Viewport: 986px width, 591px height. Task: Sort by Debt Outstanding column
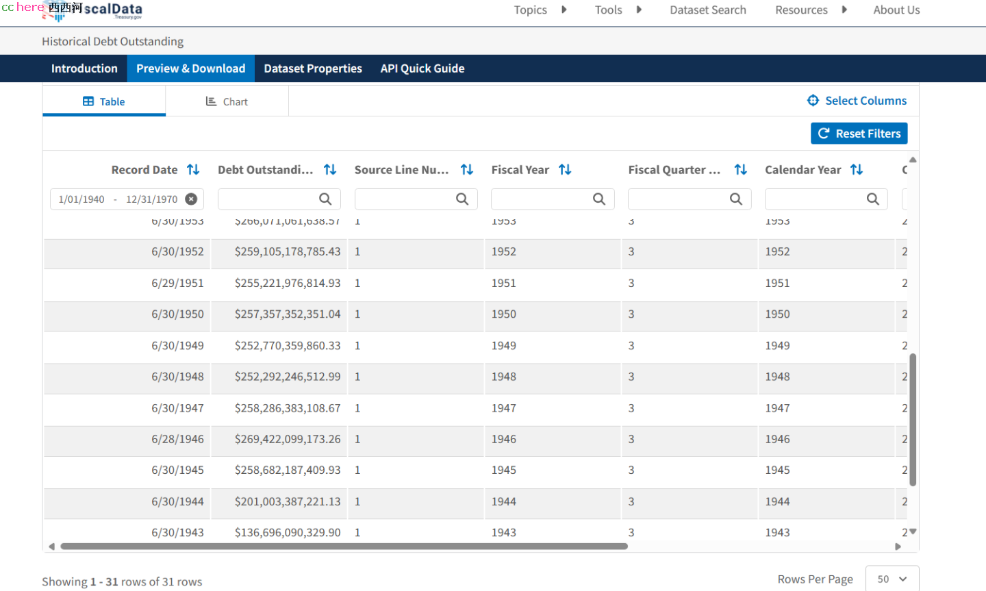[330, 169]
